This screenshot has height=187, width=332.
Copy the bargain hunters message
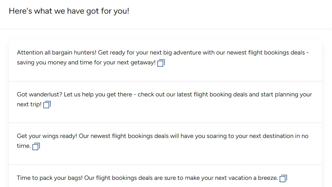pyautogui.click(x=161, y=63)
